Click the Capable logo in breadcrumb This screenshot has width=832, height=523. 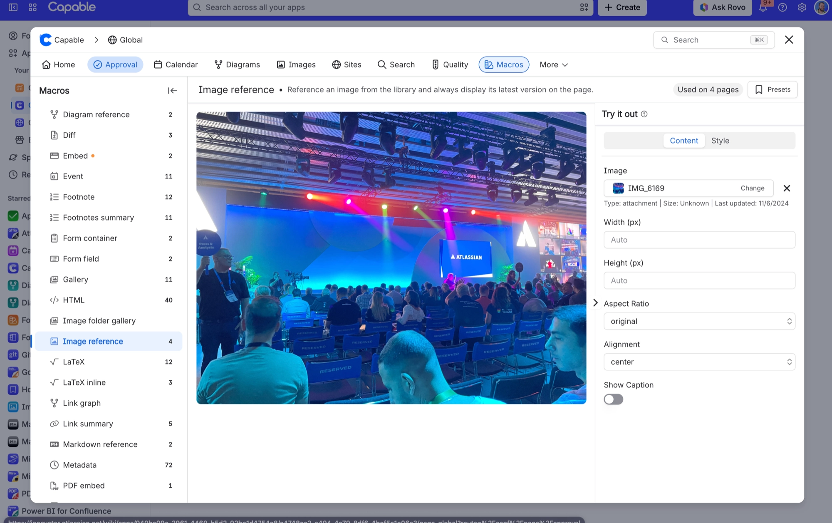click(46, 40)
